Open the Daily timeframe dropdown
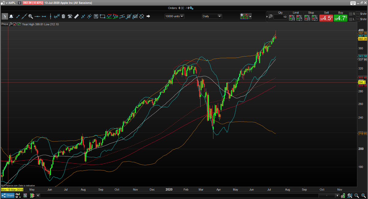This screenshot has height=199, width=368. [x=212, y=16]
